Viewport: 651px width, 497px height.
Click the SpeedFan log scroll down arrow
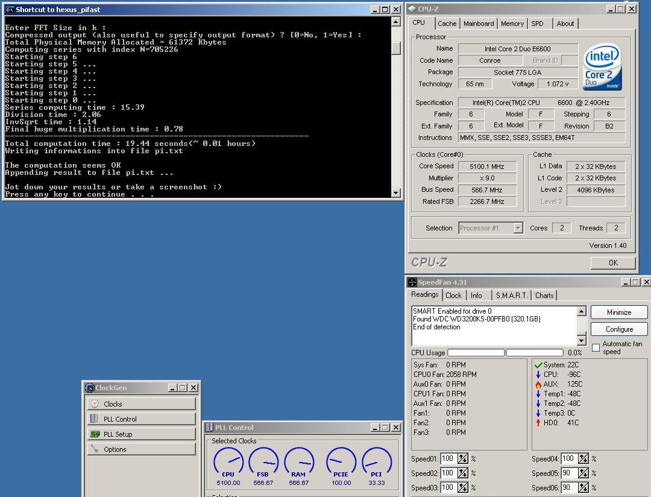click(x=582, y=341)
